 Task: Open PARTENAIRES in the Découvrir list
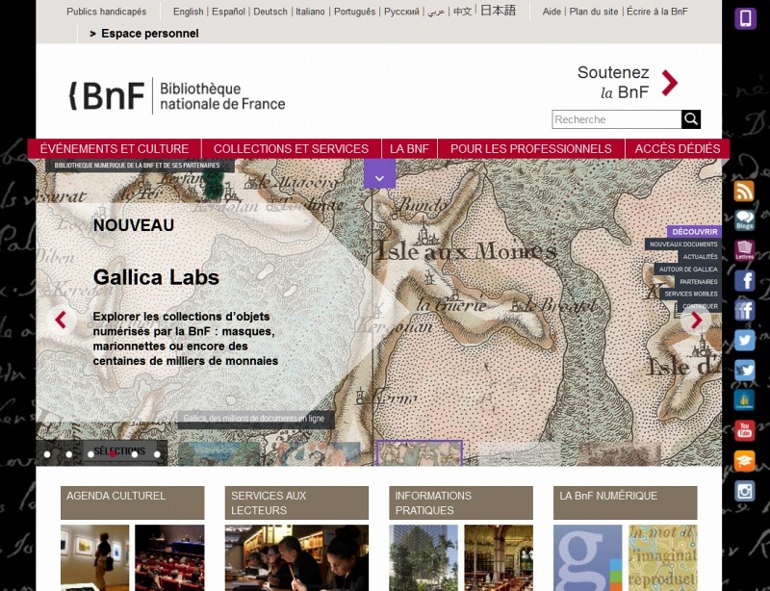698,281
